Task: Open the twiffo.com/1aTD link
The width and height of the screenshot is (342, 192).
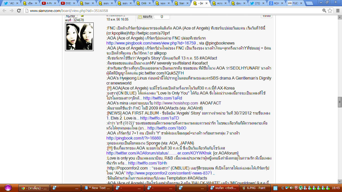Action: (159, 118)
